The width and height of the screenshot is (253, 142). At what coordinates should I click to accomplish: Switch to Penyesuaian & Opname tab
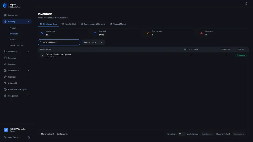pyautogui.click(x=93, y=24)
